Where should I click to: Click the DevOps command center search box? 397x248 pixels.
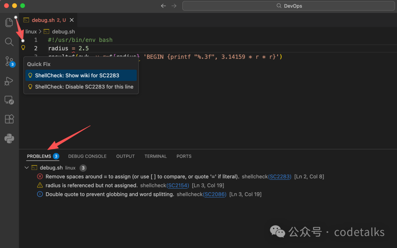click(x=289, y=6)
